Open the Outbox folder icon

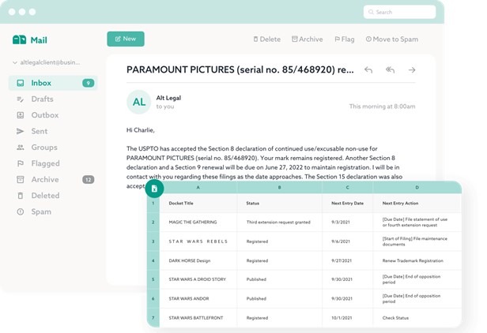pos(21,115)
